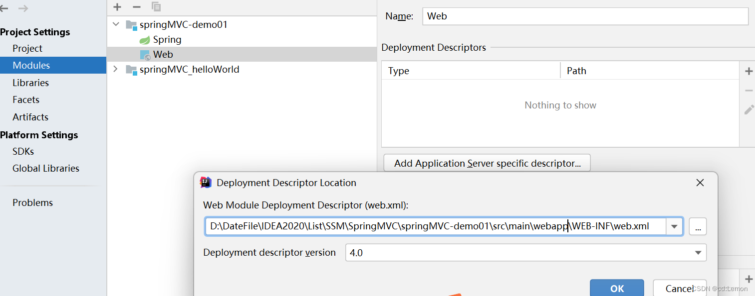Click the browse ellipsis button for web.xml
This screenshot has height=296, width=755.
[x=698, y=226]
